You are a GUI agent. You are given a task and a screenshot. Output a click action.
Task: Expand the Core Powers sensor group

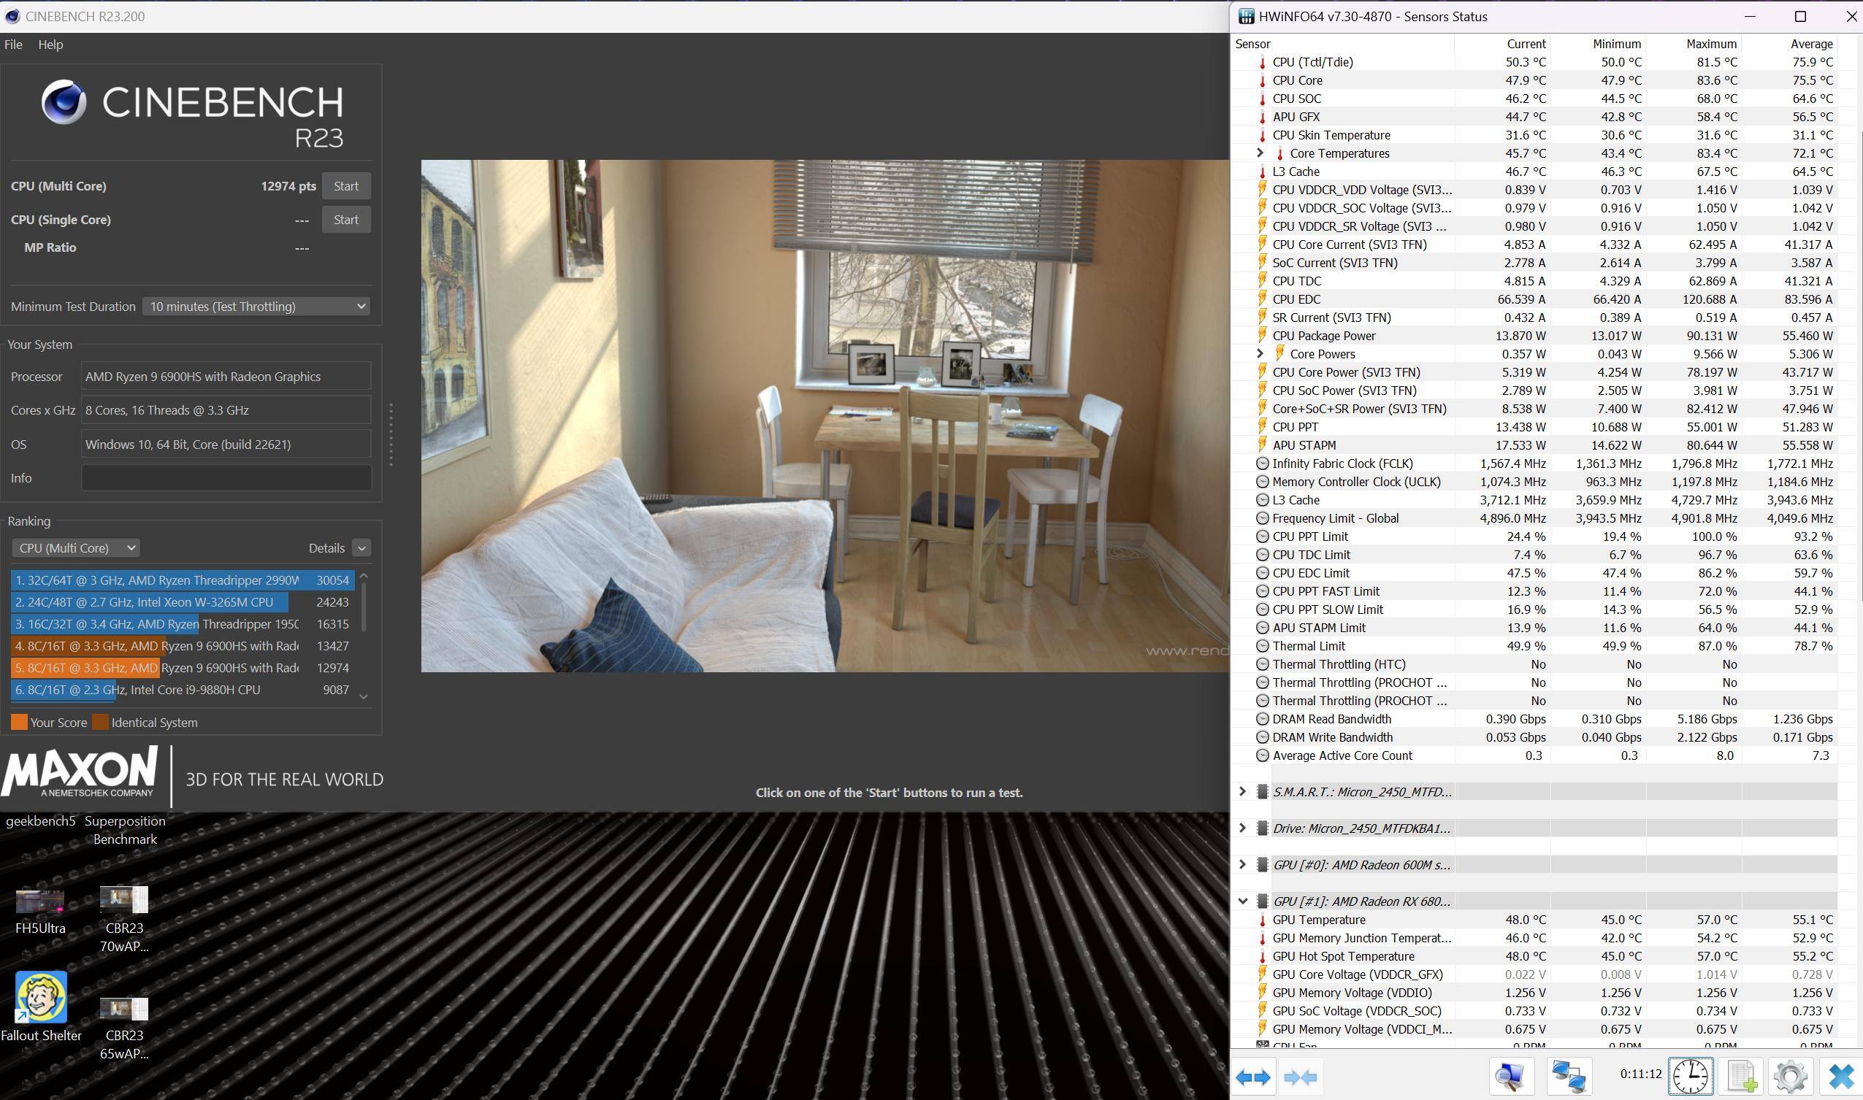tap(1259, 353)
